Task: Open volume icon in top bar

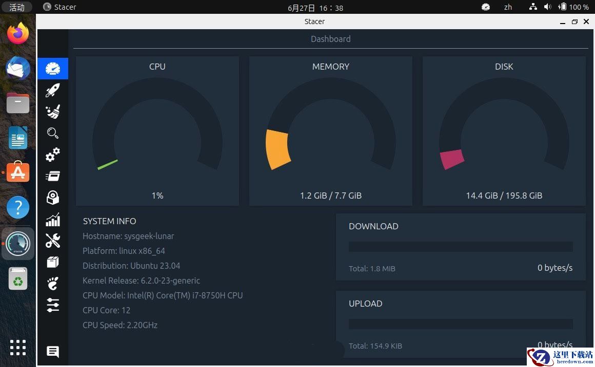Action: coord(548,7)
